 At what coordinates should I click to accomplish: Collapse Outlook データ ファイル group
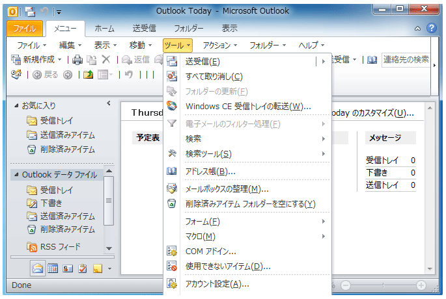16,174
